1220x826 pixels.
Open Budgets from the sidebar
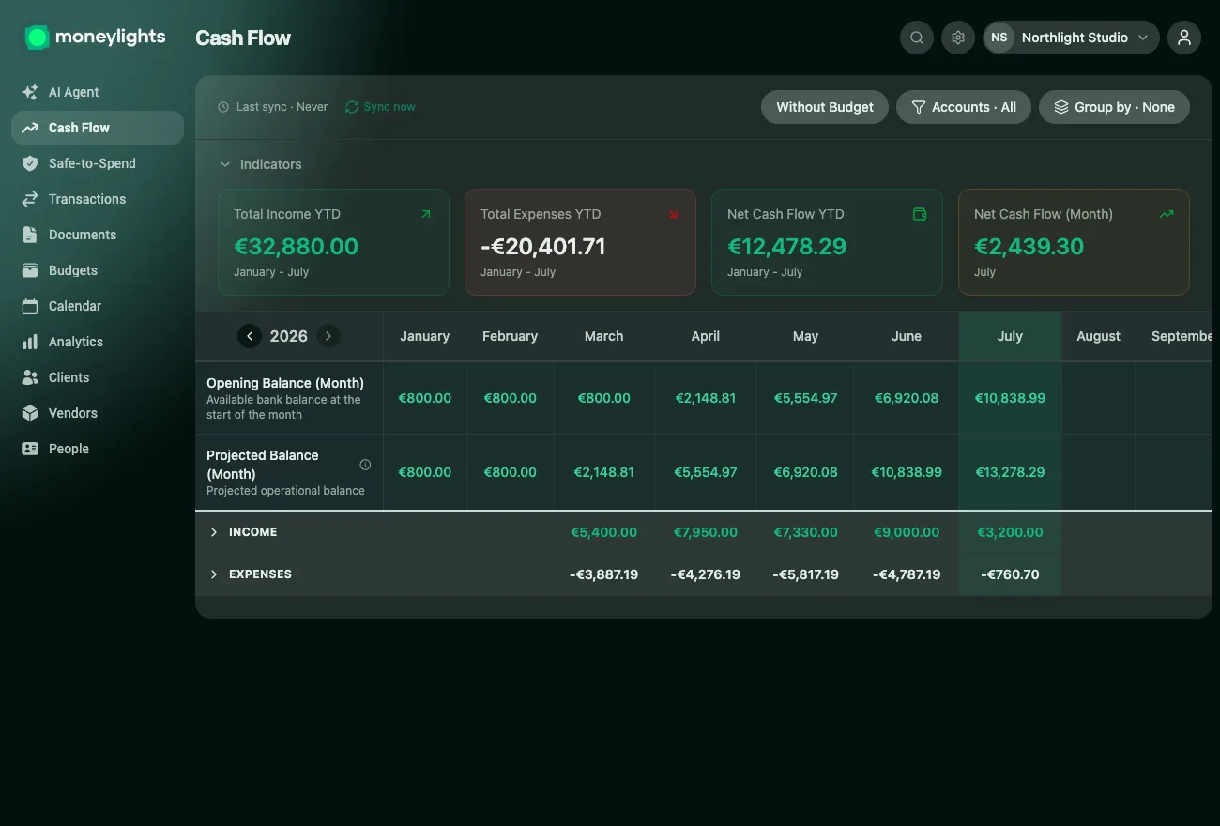[98, 270]
